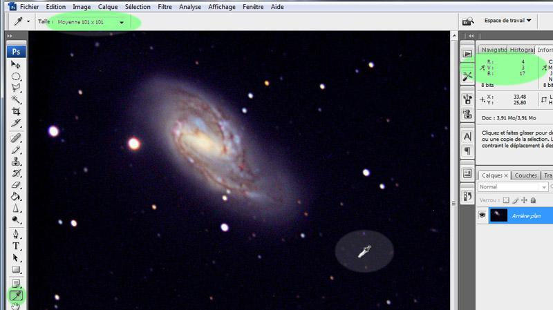This screenshot has height=310, width=553.
Task: Select the Move tool in the toolbox
Action: (15, 64)
